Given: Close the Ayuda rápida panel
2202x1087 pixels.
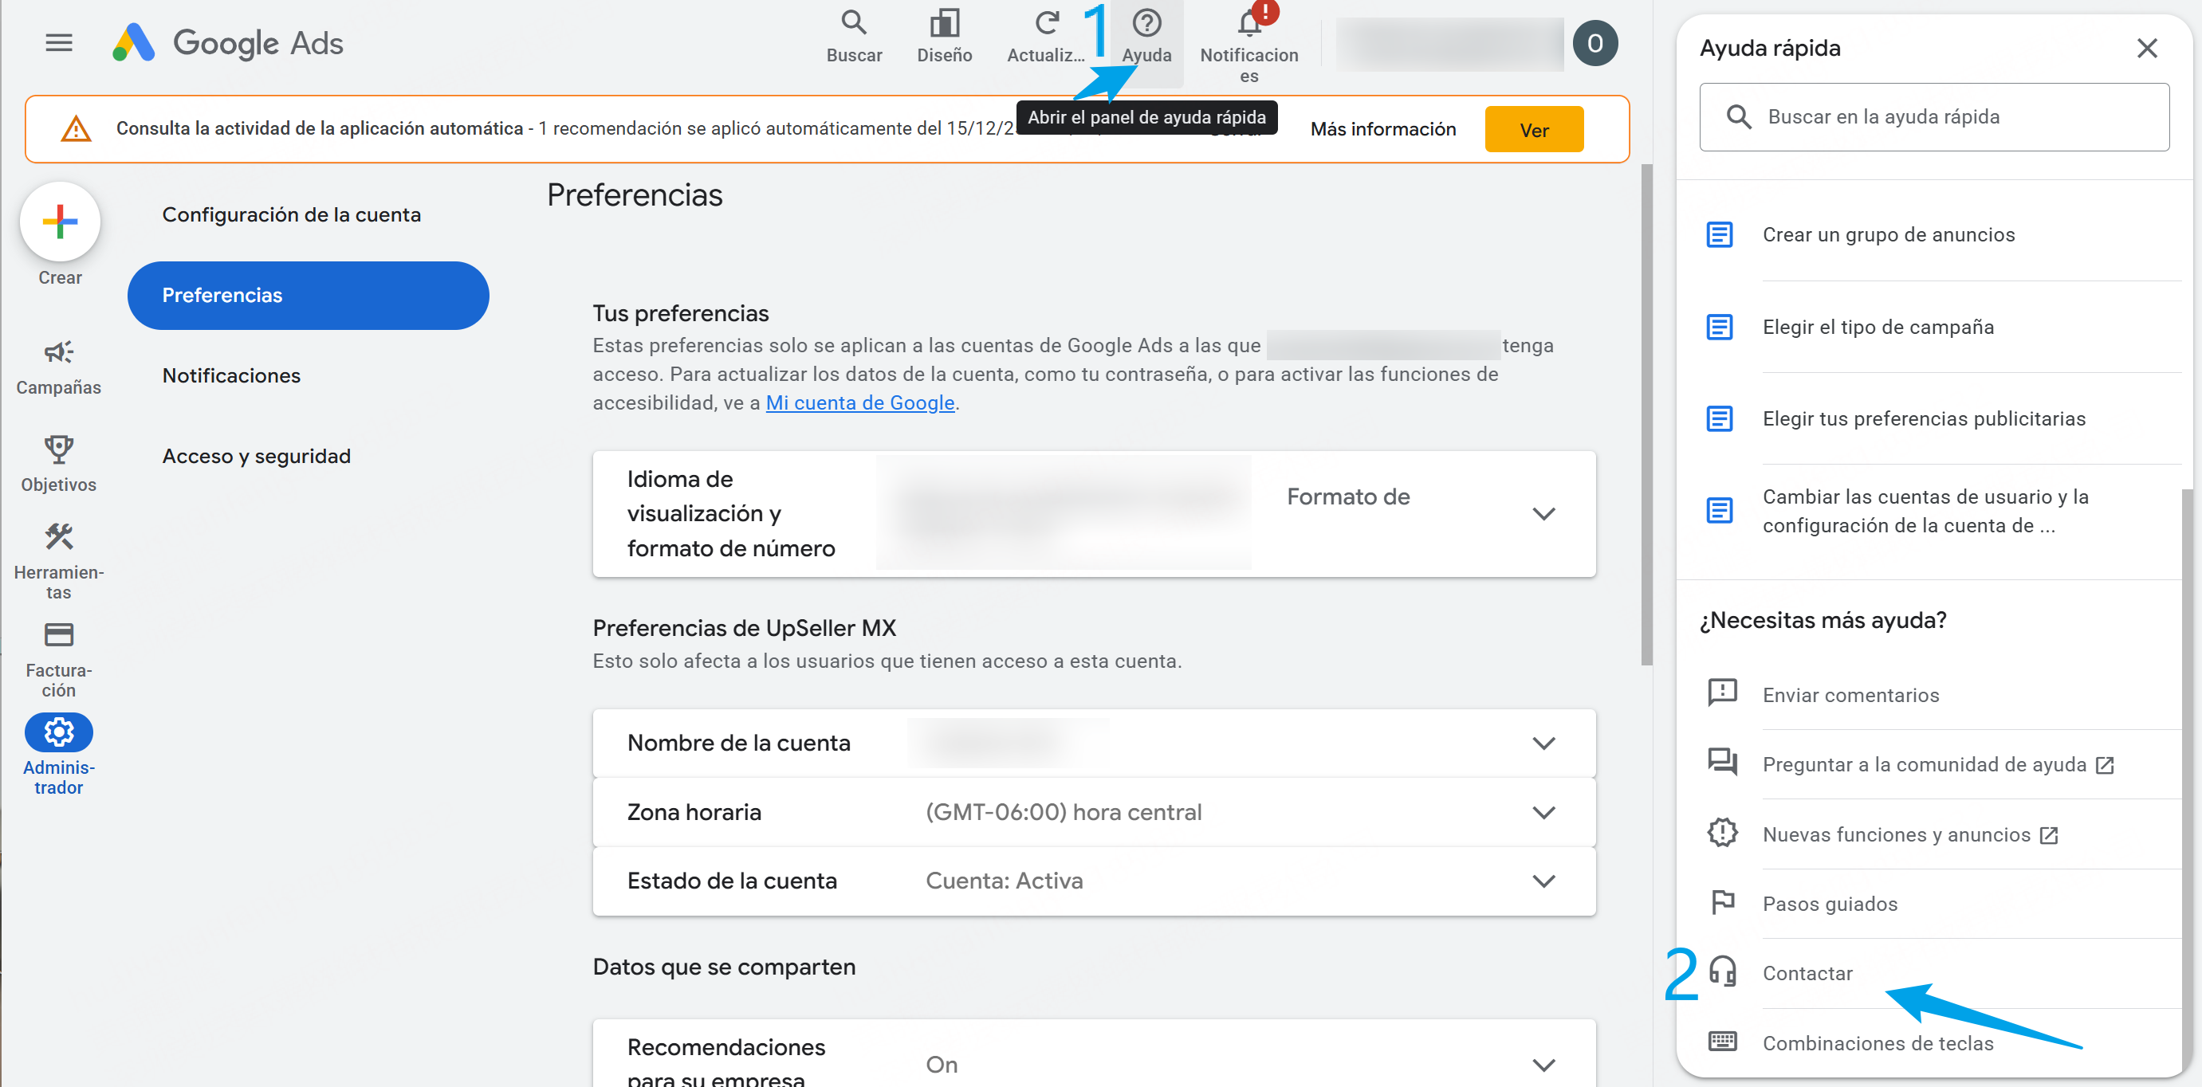Looking at the screenshot, I should (2146, 48).
